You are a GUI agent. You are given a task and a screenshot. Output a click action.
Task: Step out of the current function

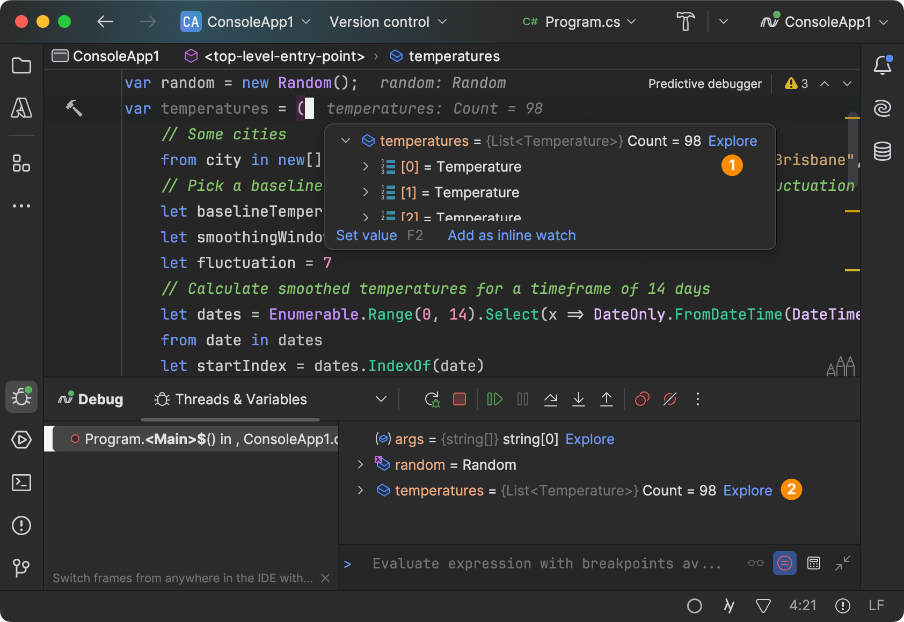tap(607, 399)
